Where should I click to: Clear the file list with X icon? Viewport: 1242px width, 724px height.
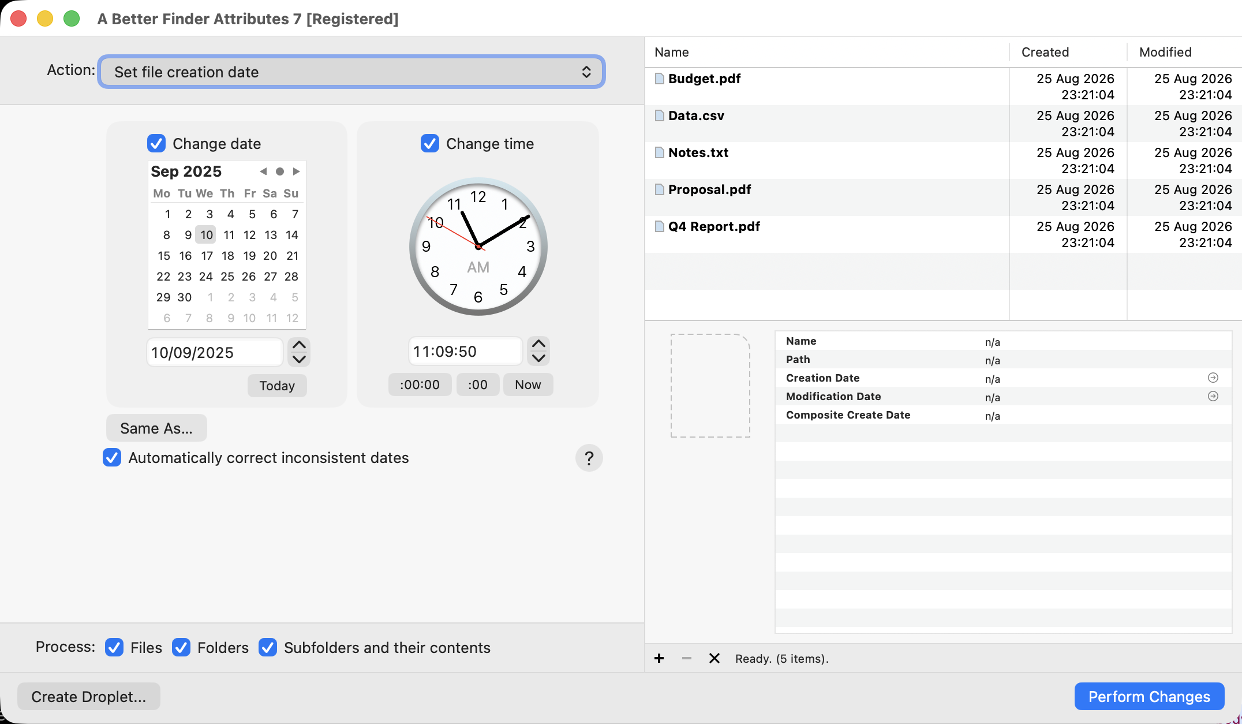click(714, 659)
